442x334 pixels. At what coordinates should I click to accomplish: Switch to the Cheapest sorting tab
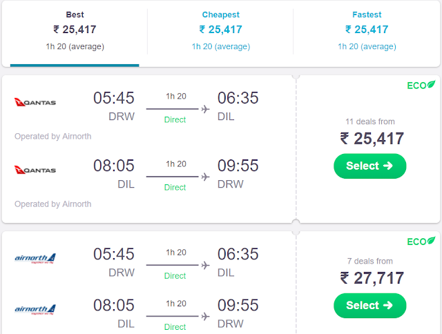pos(220,30)
